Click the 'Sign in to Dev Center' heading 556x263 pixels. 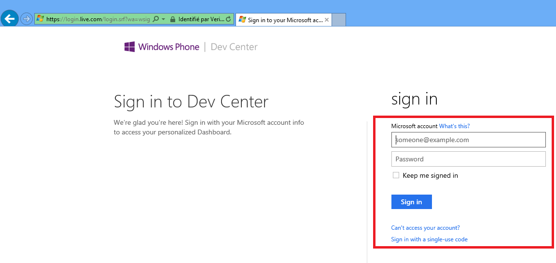click(191, 102)
